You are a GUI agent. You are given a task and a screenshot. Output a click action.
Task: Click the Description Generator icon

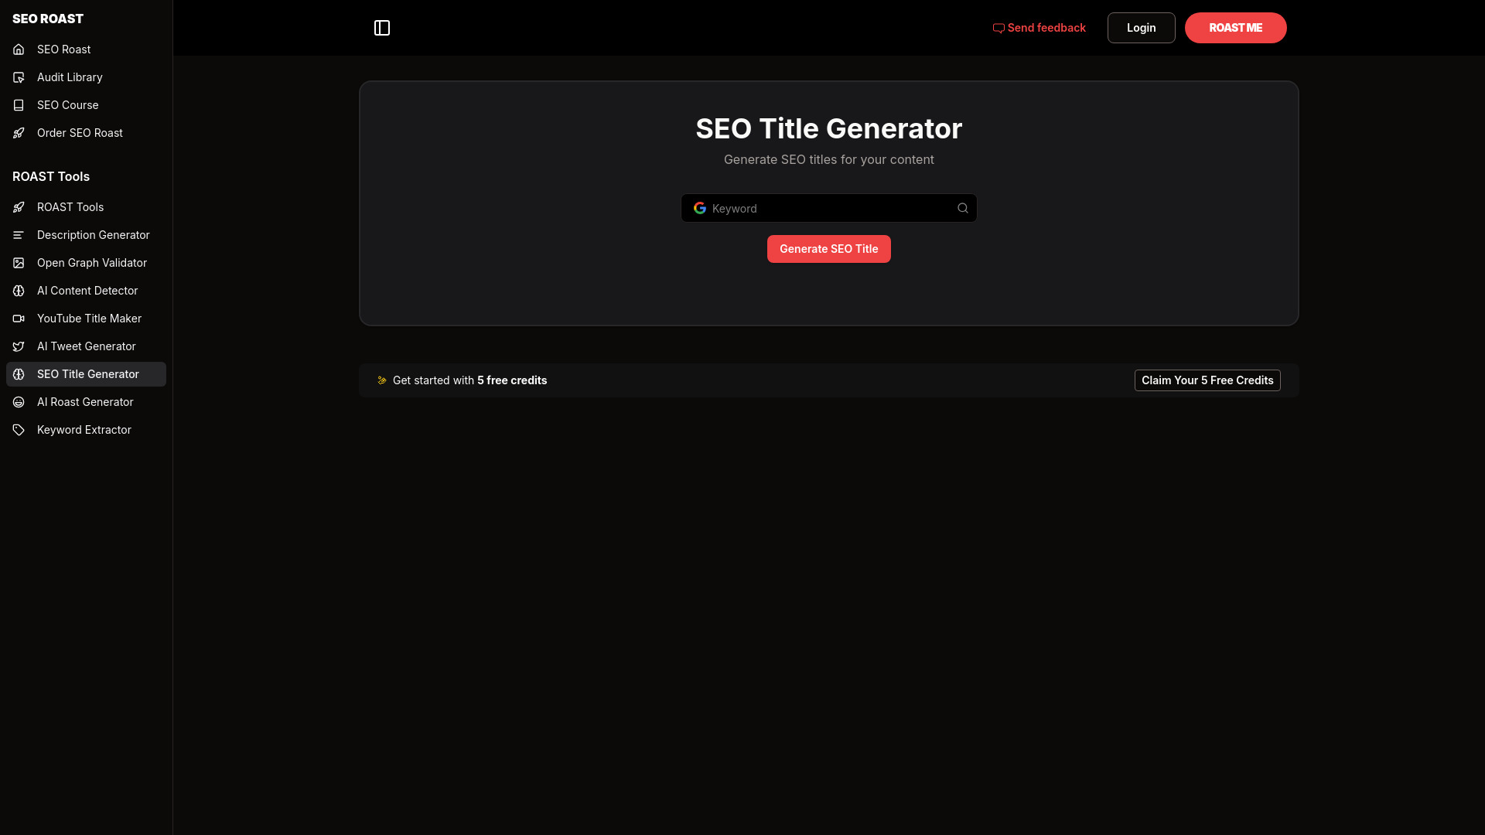(x=19, y=234)
